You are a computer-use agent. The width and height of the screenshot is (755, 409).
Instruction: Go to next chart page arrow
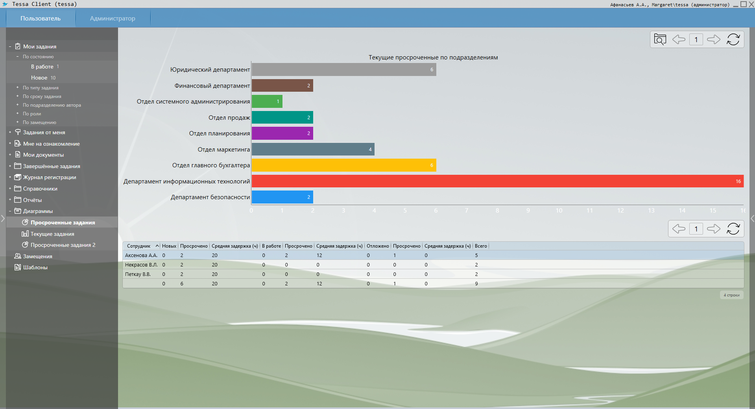pos(713,39)
